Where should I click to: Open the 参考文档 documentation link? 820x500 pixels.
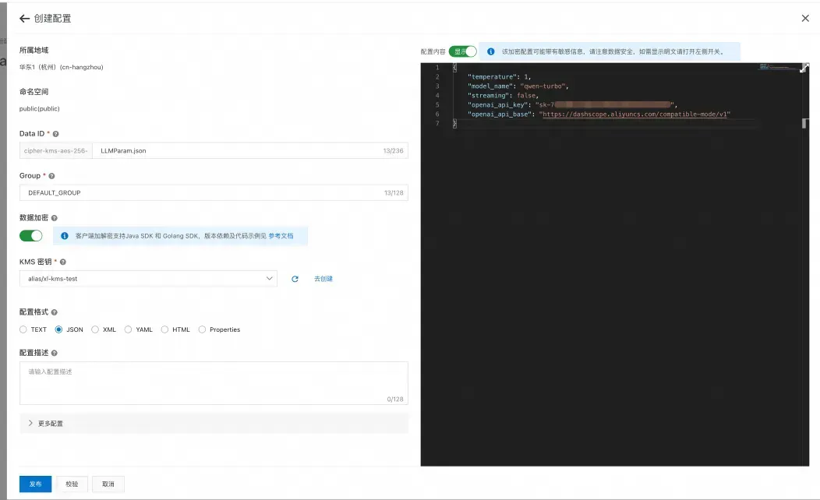[x=281, y=236]
